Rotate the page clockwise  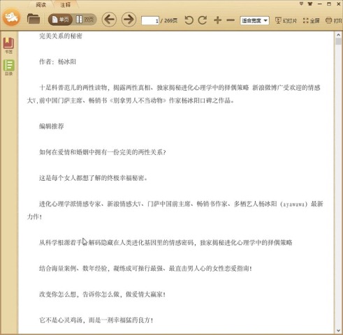point(203,20)
